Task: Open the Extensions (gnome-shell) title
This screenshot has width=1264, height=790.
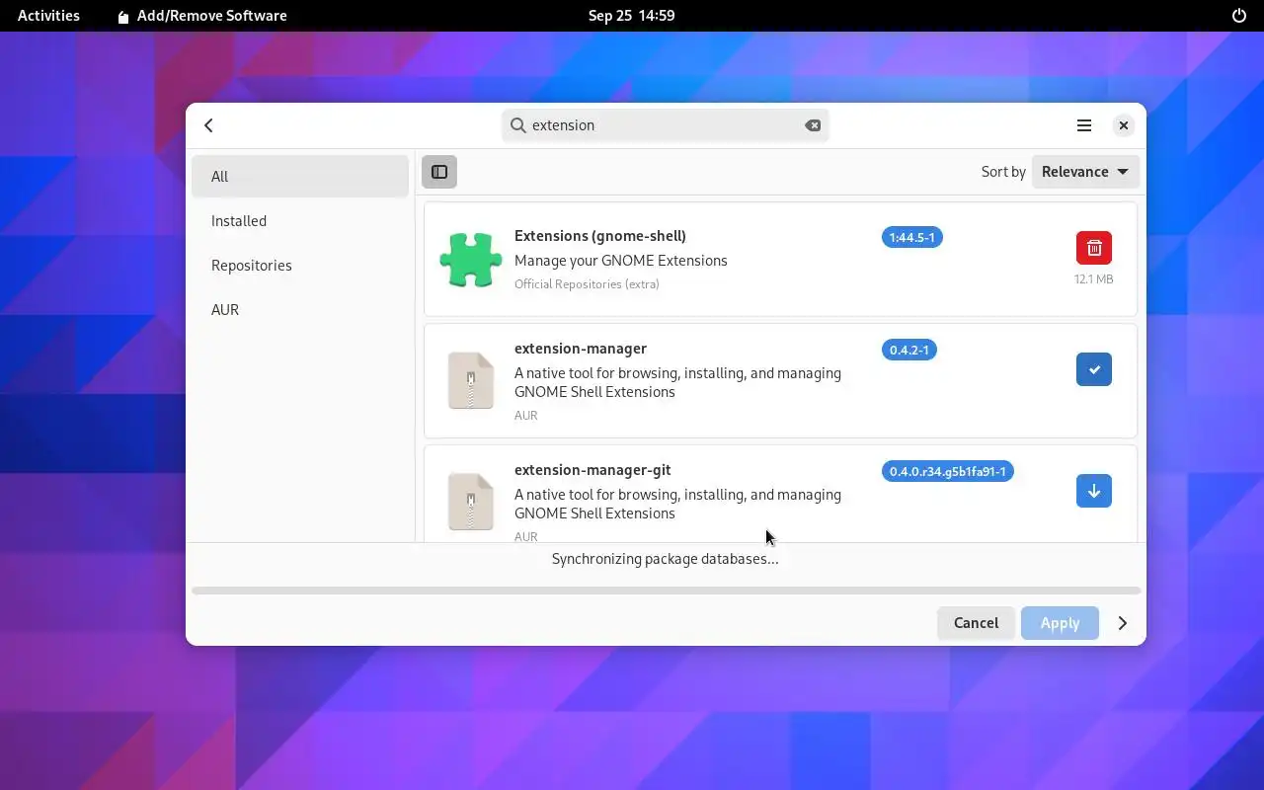Action: tap(600, 235)
